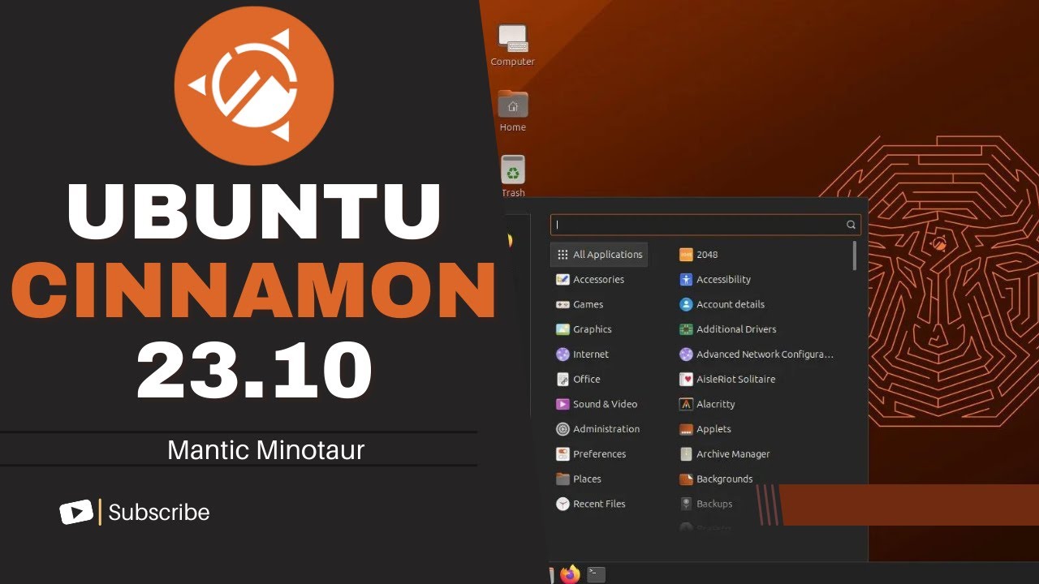Open the Administration category
1039x584 pixels.
tap(599, 429)
